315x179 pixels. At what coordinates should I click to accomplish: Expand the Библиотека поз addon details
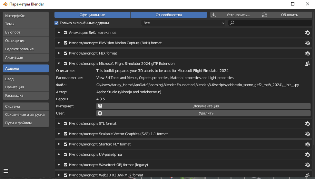[x=59, y=33]
